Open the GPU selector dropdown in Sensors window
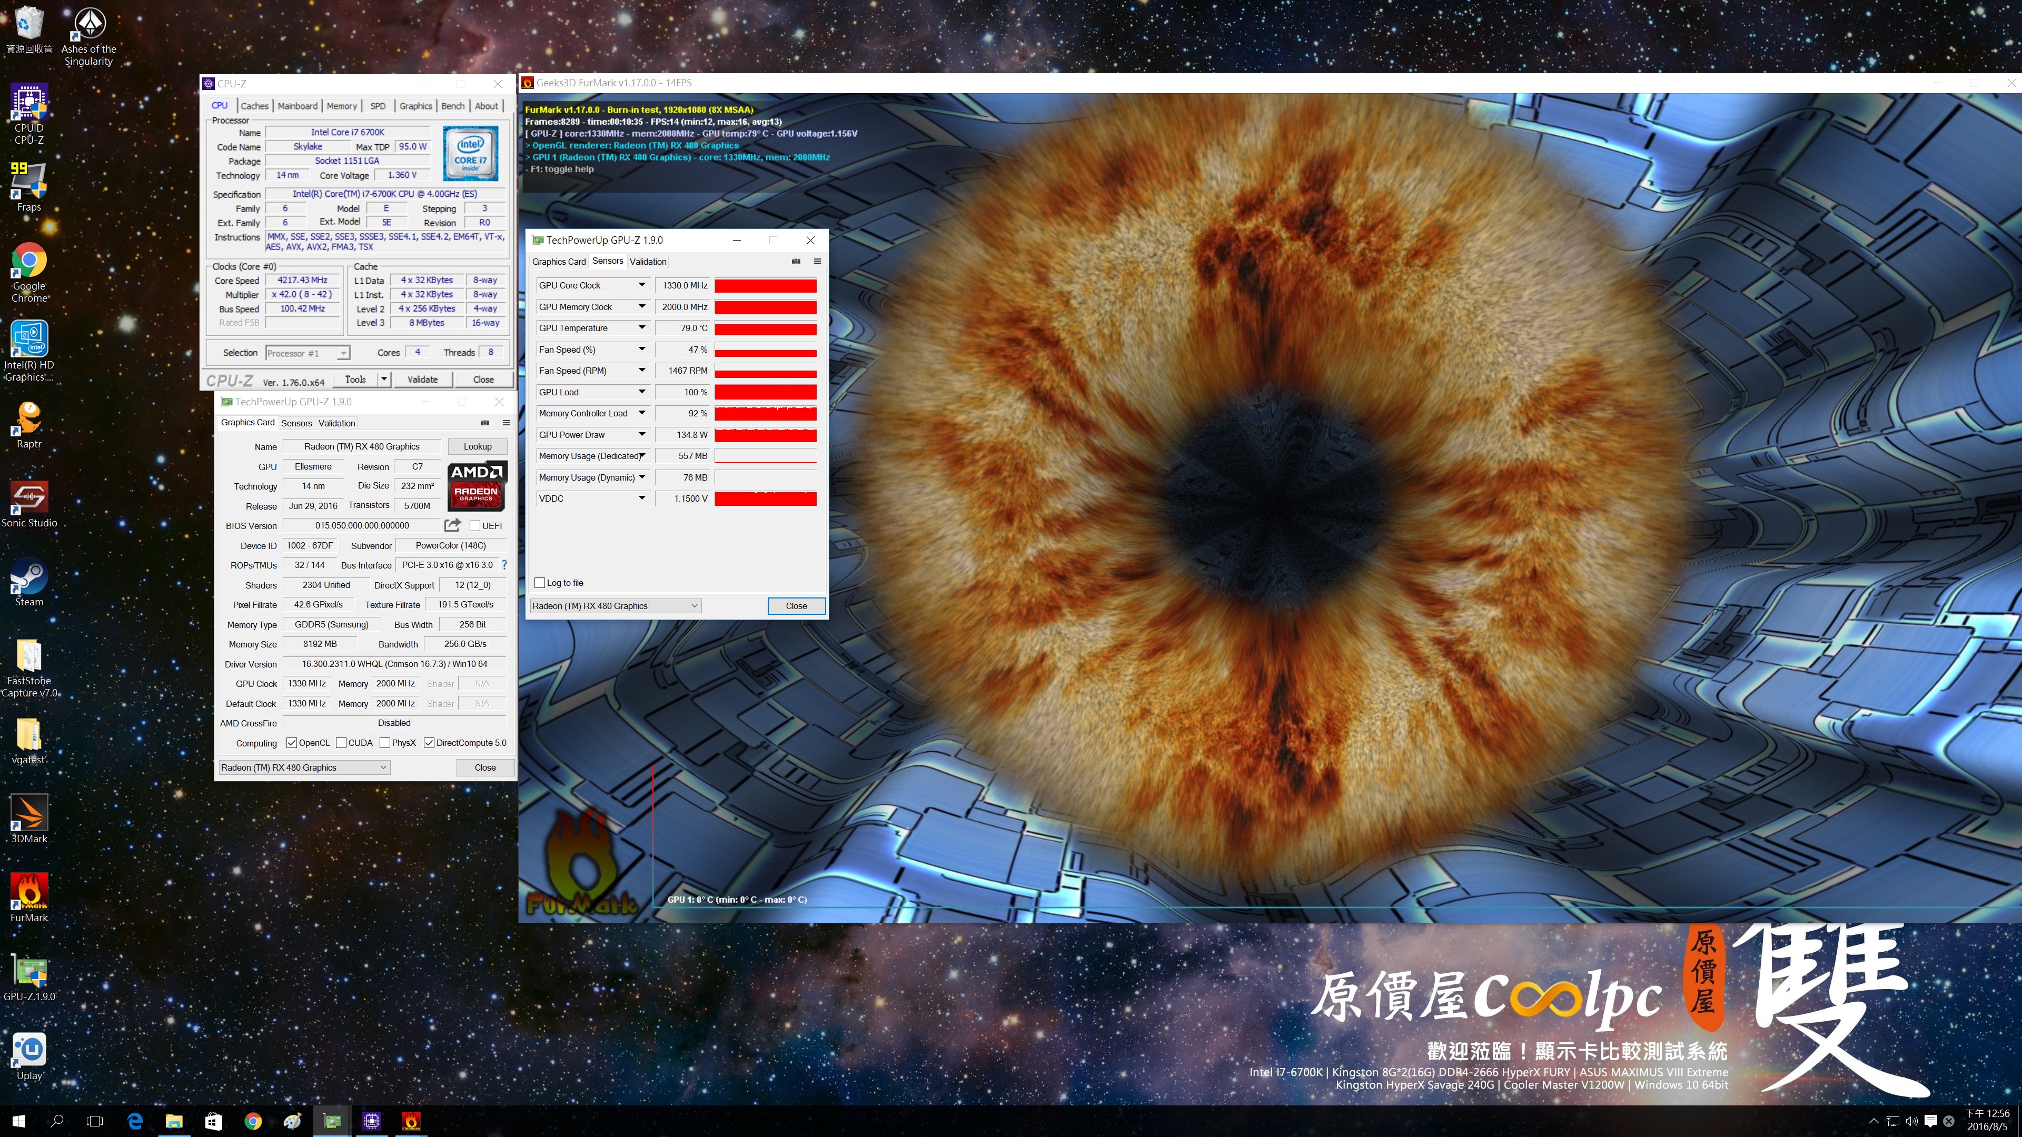Screen dimensions: 2022x1137 [x=616, y=606]
